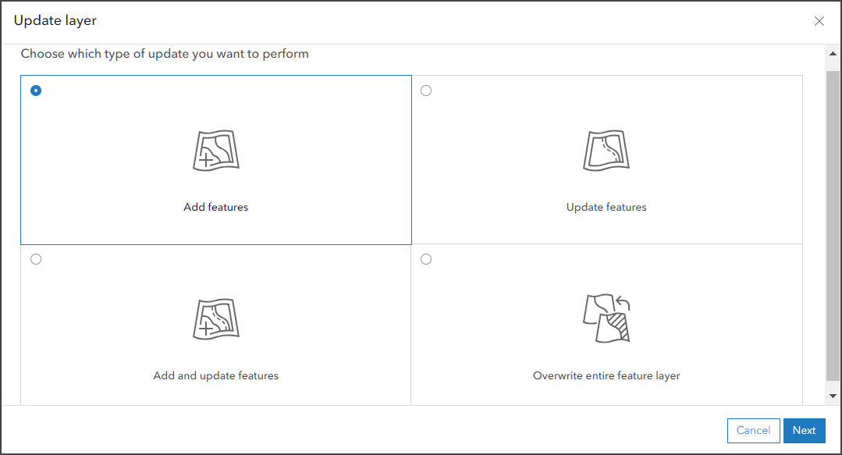Click the Add and update features icon

click(x=216, y=319)
